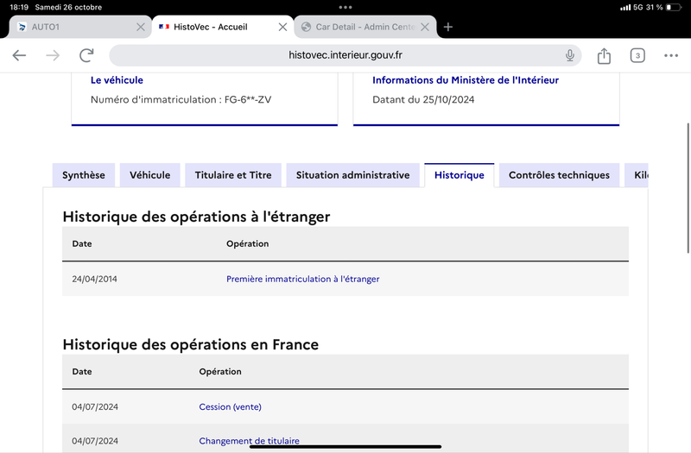Close the Car Detail - Admin Center tab
Screen dimensions: 691x453
tap(425, 27)
